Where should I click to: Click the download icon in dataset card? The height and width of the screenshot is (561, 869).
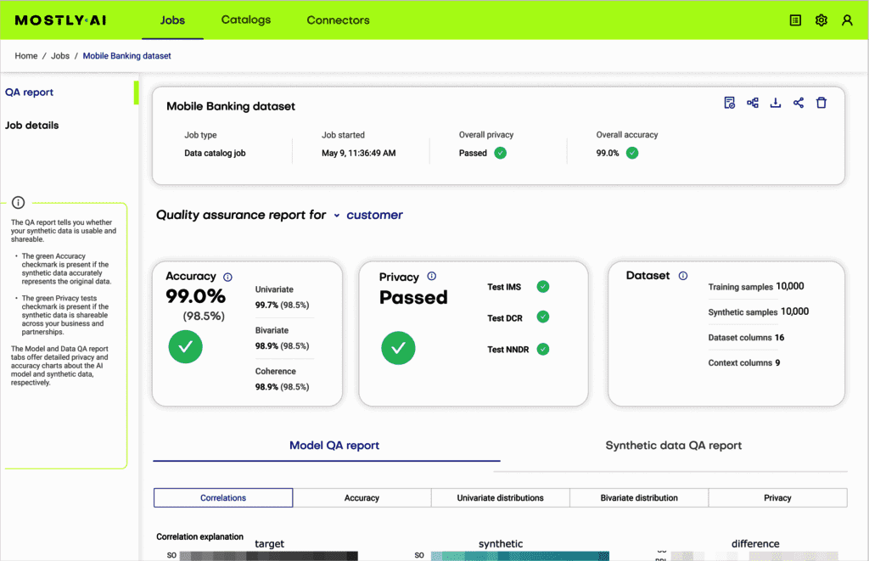click(x=775, y=103)
